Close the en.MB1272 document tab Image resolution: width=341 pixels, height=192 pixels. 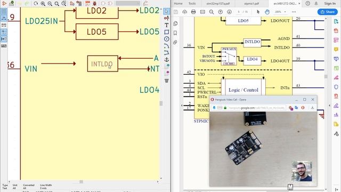click(x=299, y=4)
